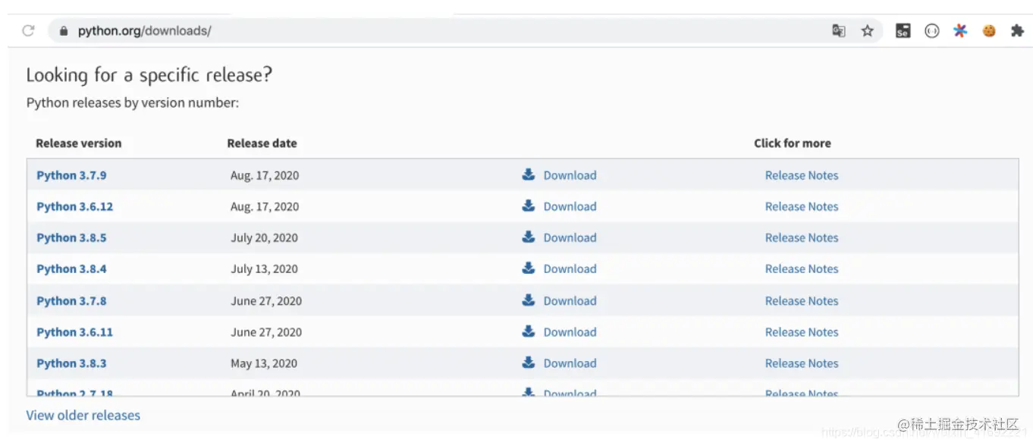Screen dimensions: 1033x446
Task: Click download icon for Python 3.8.4
Action: pos(529,268)
